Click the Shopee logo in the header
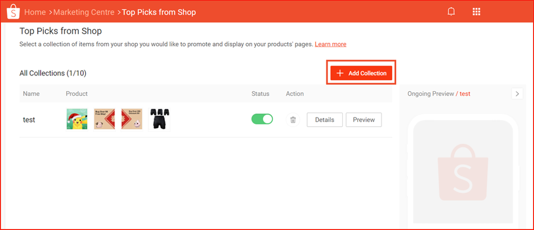534x230 pixels. coord(13,12)
